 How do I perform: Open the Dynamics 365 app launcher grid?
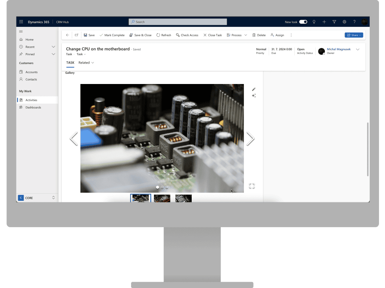21,22
